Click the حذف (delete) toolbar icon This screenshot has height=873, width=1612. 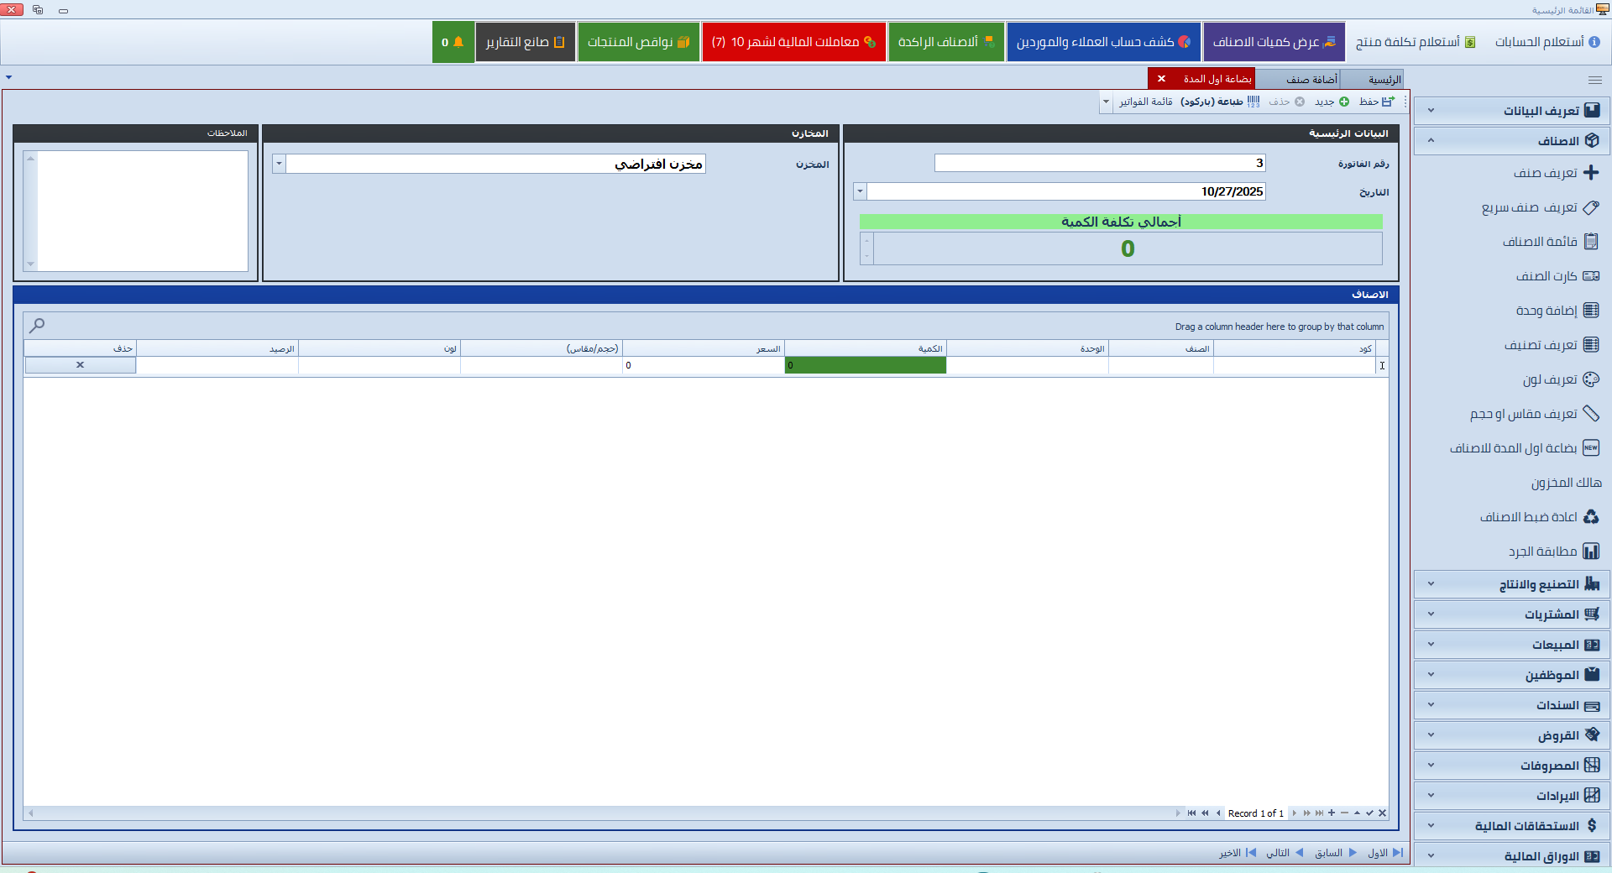pyautogui.click(x=1300, y=102)
